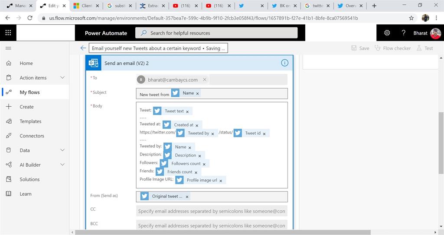The height and width of the screenshot is (235, 444).
Task: Click the horizontal canvas scrollbar
Action: pos(222,232)
